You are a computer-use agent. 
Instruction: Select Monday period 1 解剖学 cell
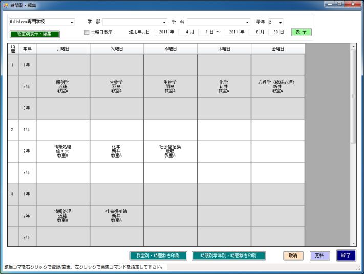point(63,87)
